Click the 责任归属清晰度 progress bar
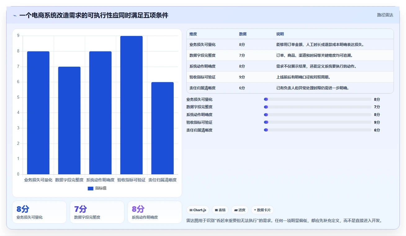406x236 pixels. coord(318,130)
